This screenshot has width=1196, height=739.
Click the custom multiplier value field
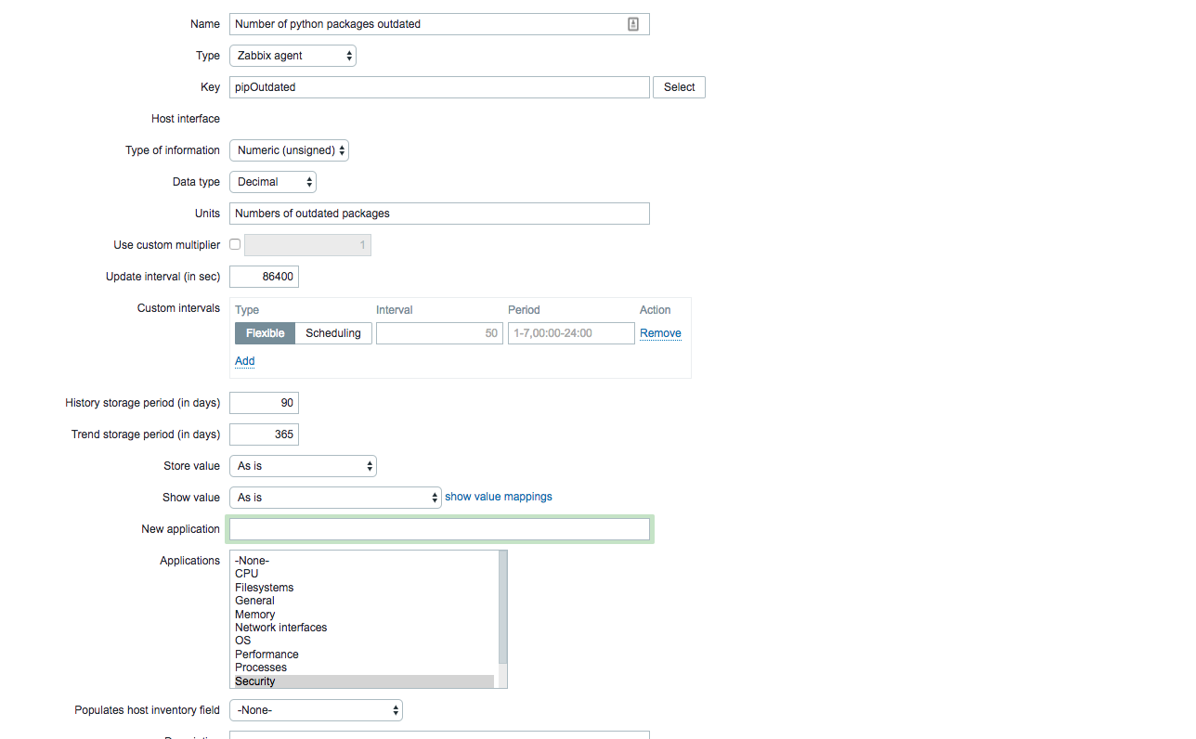click(x=307, y=245)
